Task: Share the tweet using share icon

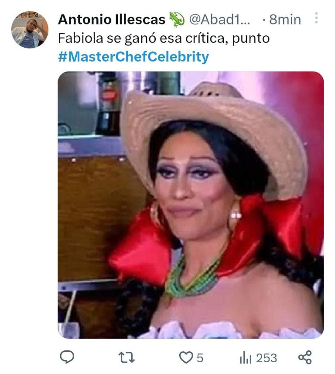Action: pyautogui.click(x=305, y=357)
